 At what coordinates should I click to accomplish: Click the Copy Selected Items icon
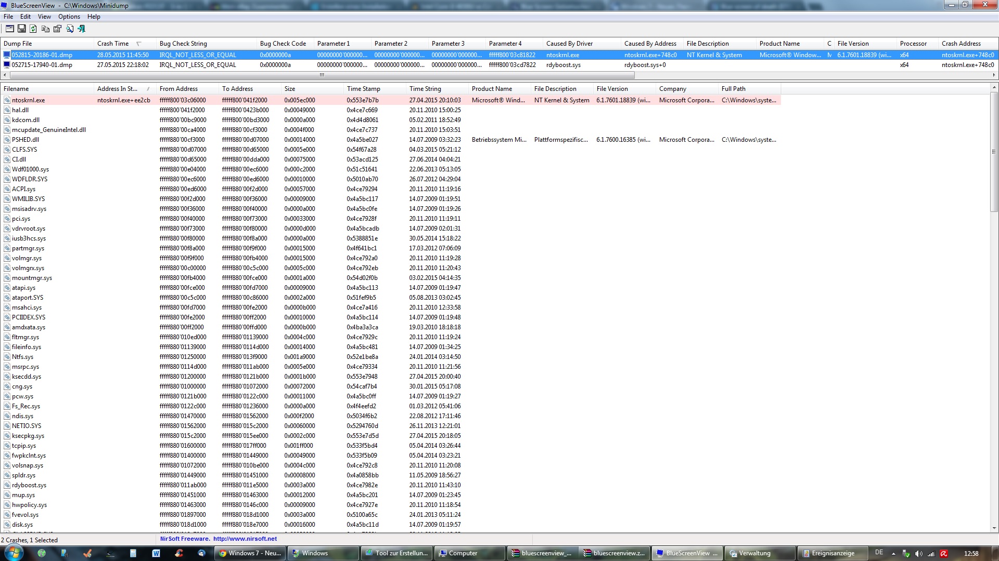[45, 29]
